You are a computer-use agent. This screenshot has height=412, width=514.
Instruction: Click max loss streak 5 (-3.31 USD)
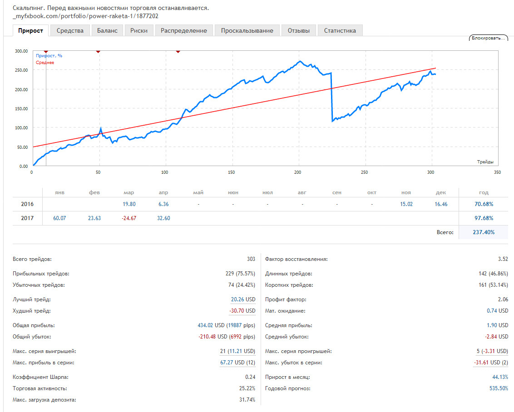tap(492, 351)
